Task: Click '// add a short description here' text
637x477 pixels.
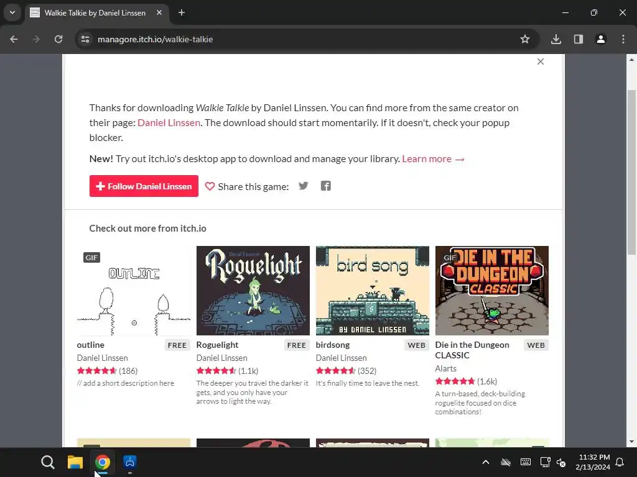Action: [126, 383]
